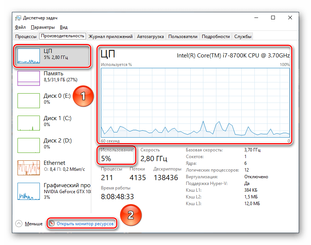The width and height of the screenshot is (311, 245).
Task: Select the Диск 0 (E:) graph thumbnail
Action: pos(29,101)
